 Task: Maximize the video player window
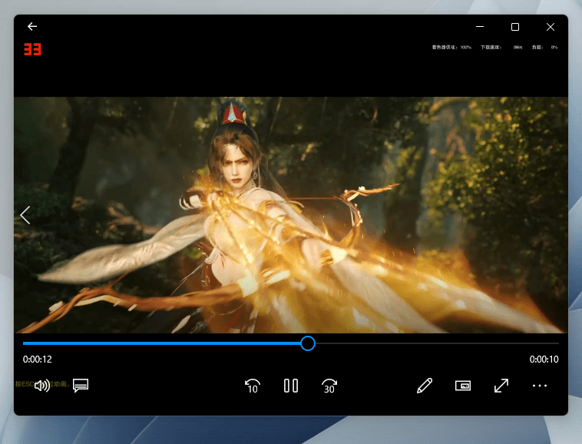pyautogui.click(x=515, y=27)
